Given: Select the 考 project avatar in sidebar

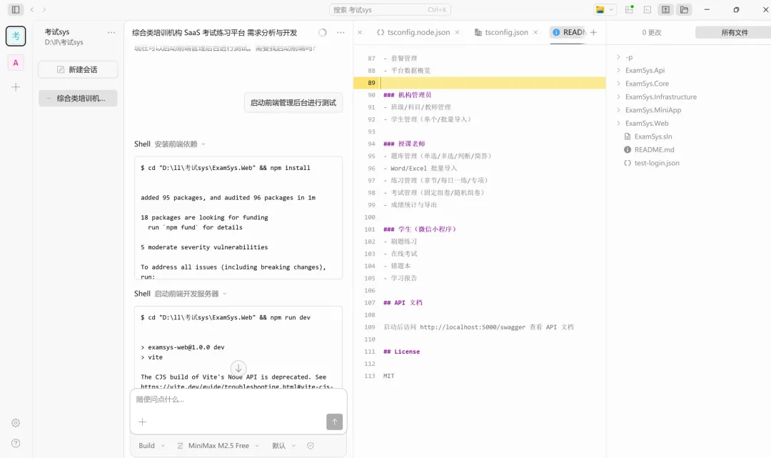Looking at the screenshot, I should pyautogui.click(x=16, y=36).
